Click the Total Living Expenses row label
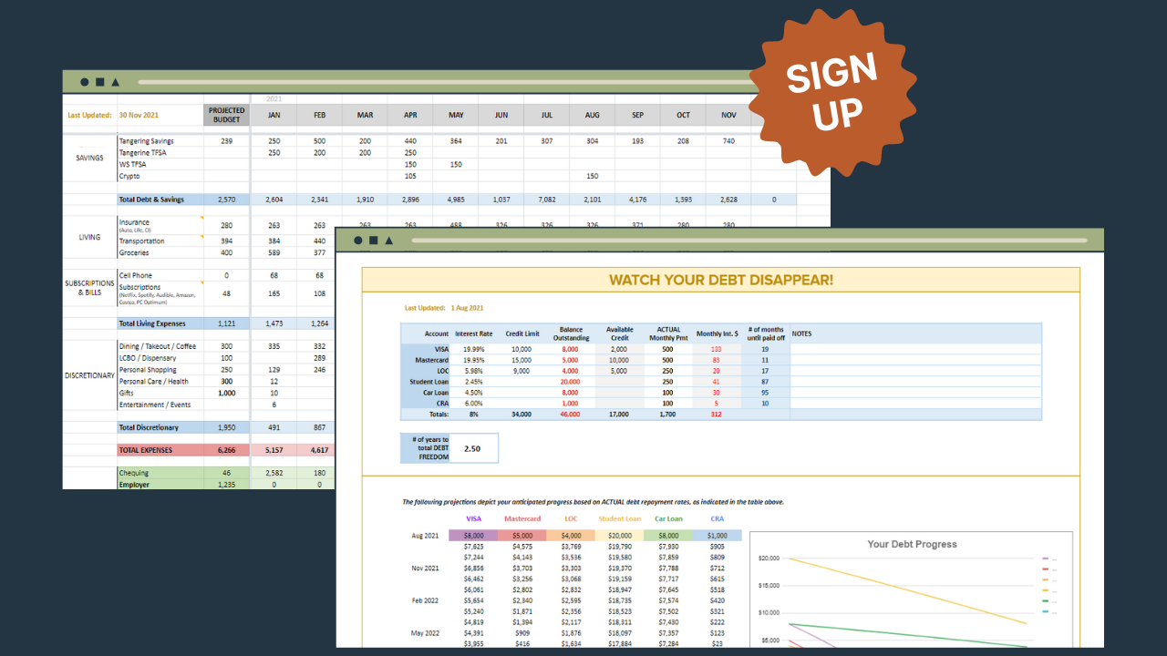1167x656 pixels. click(x=152, y=323)
